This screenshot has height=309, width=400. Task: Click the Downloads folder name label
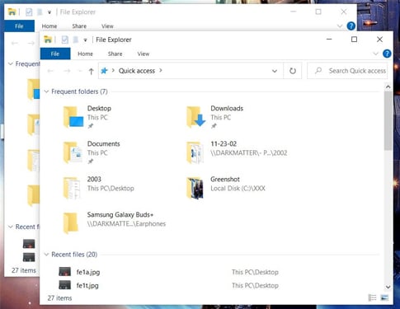pos(227,108)
